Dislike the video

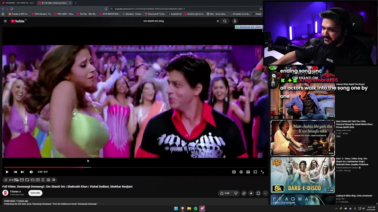click(236, 193)
